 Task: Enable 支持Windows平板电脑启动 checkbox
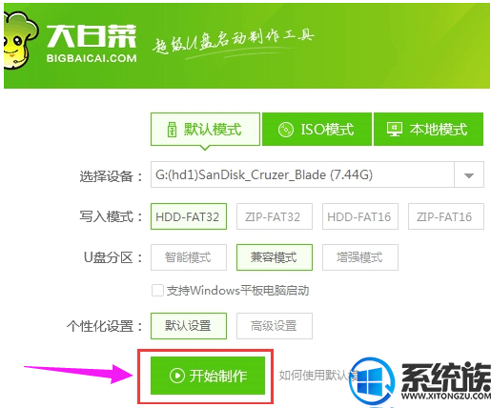tap(157, 291)
